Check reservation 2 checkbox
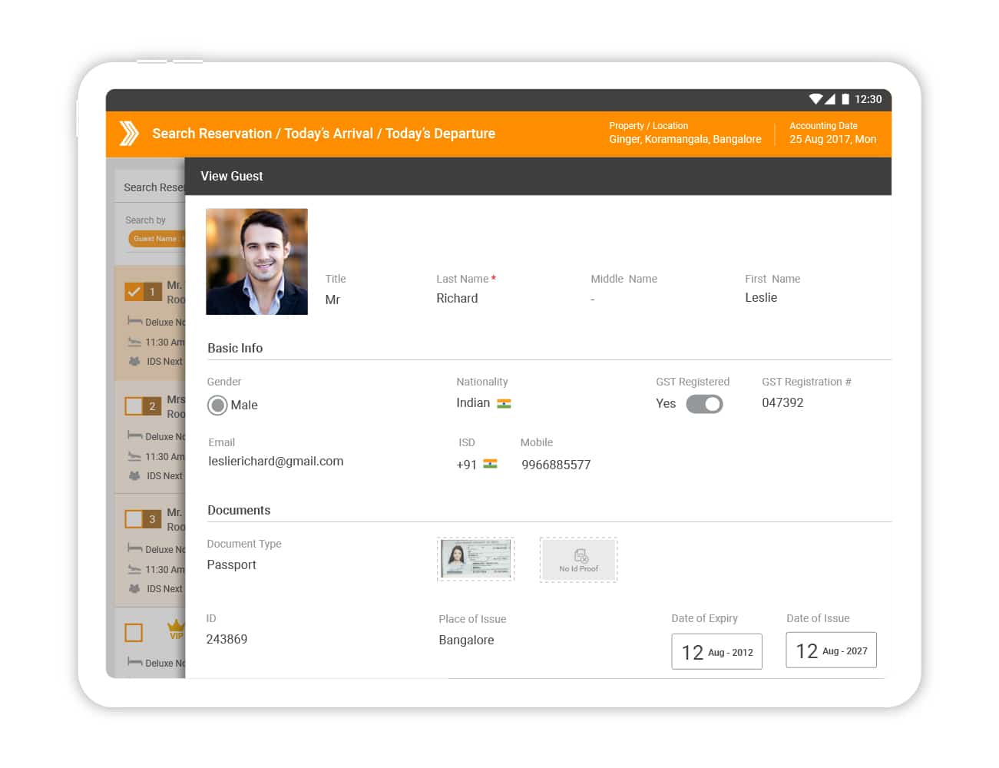999x768 pixels. coord(134,406)
